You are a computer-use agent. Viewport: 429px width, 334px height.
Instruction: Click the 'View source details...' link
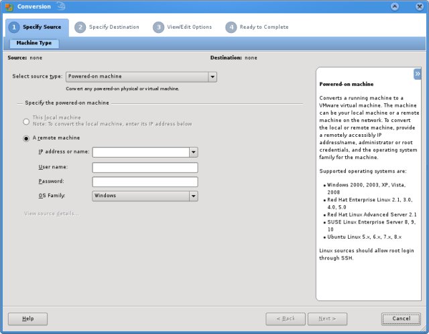51,214
